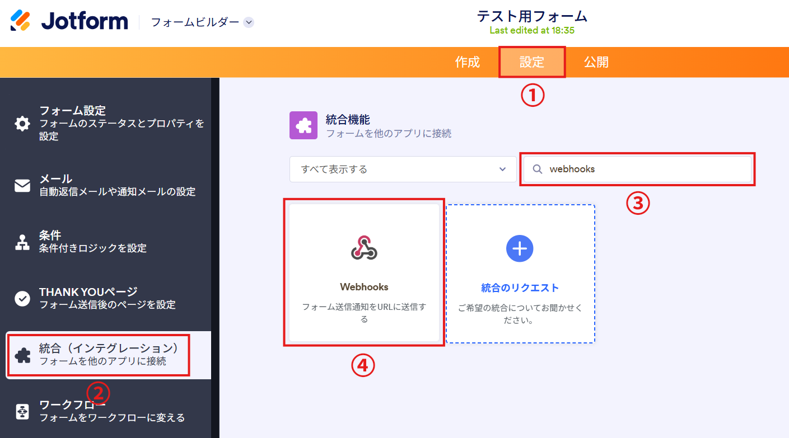Open ワークフロー in the sidebar
Screen dimensions: 789x438
[109, 411]
